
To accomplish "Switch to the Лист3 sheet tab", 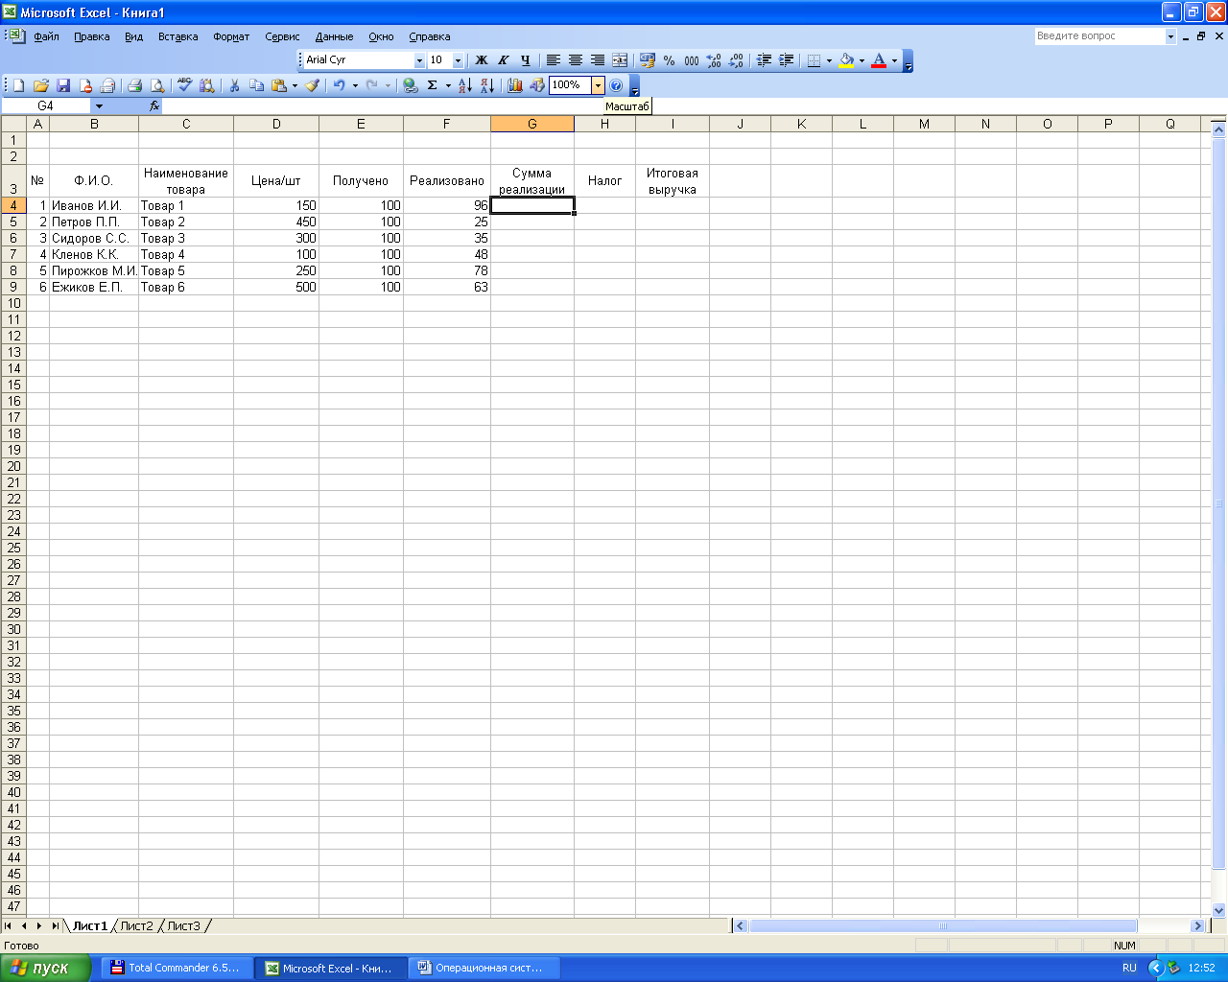I will pos(183,926).
